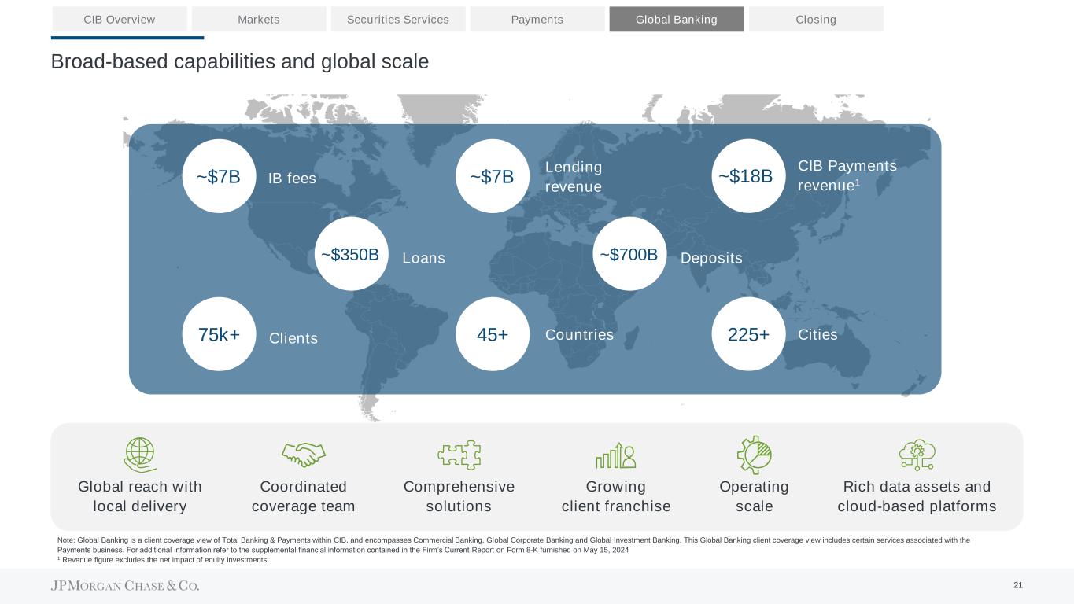The height and width of the screenshot is (604, 1074).
Task: Click the Lending revenue label
Action: point(574,177)
